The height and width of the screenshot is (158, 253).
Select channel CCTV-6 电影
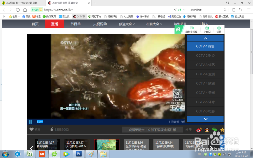(205, 111)
